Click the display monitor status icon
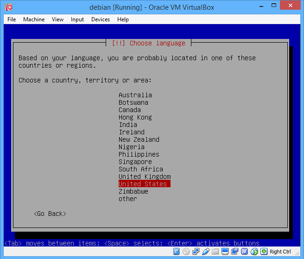304x259 pixels. [225, 252]
